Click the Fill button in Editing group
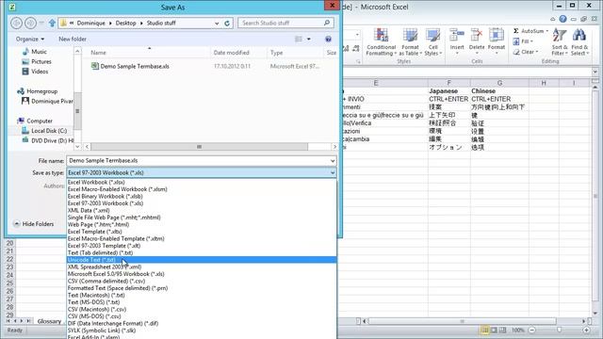 point(523,41)
